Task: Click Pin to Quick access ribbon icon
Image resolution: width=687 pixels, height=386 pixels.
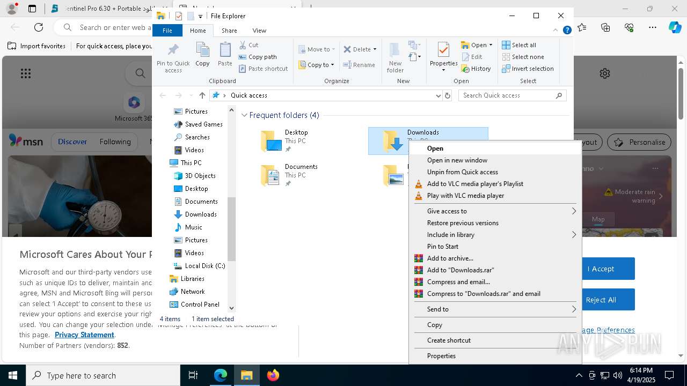Action: tap(173, 57)
